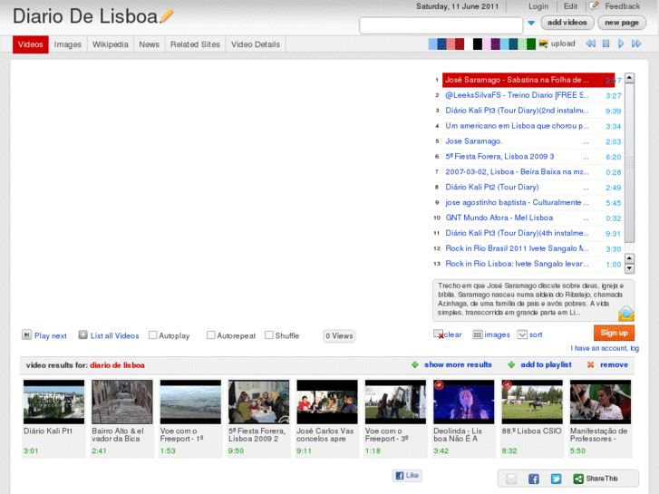Viewport: 659px width, 494px height.
Task: Select the dark green color swatch
Action: [x=531, y=44]
